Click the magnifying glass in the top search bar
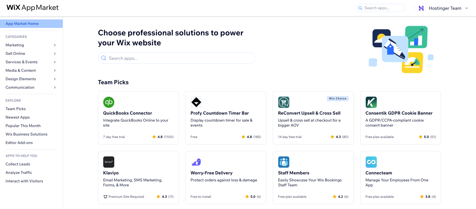The image size is (476, 209). click(360, 8)
